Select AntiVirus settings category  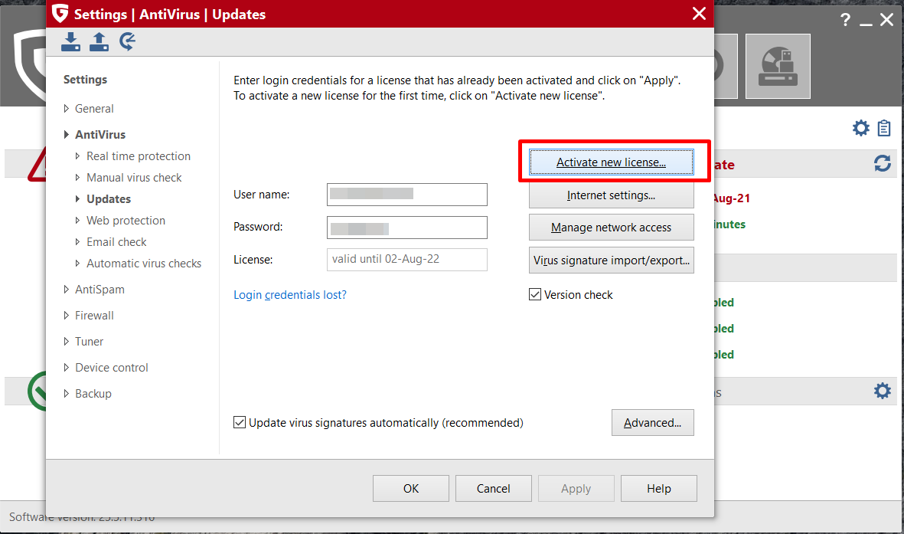(100, 135)
